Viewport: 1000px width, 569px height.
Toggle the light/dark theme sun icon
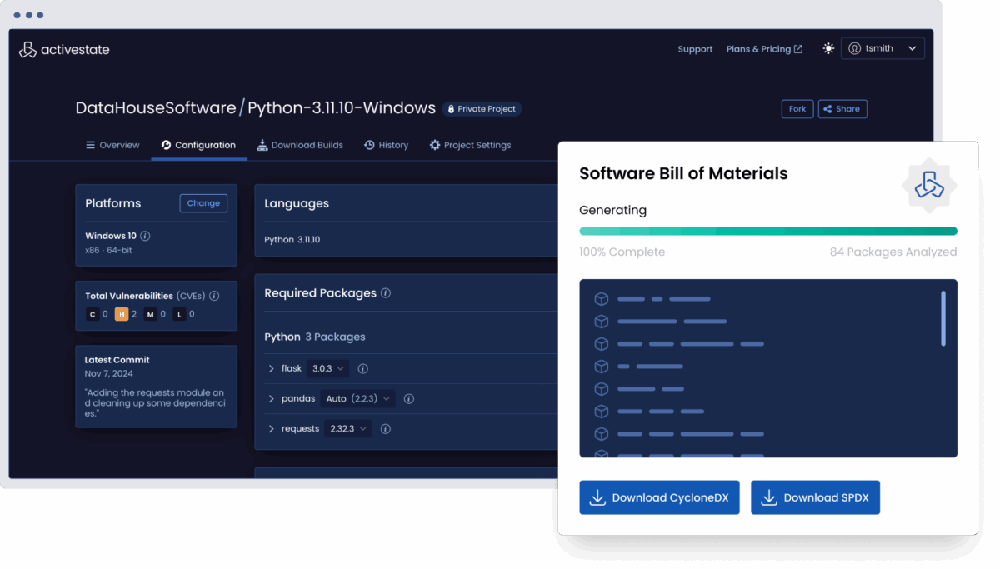[x=828, y=49]
